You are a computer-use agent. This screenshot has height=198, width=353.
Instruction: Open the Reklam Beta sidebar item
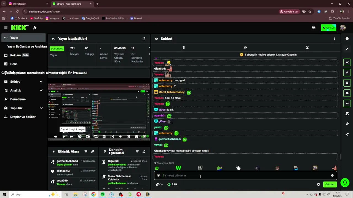point(23,55)
